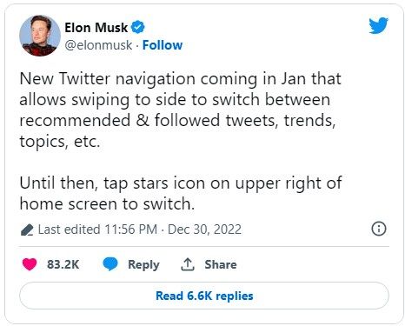This screenshot has width=405, height=326.
Task: Click the edit pencil icon
Action: tap(27, 230)
